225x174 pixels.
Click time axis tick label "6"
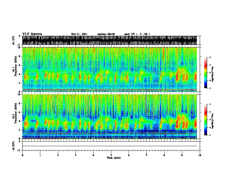click(x=129, y=155)
